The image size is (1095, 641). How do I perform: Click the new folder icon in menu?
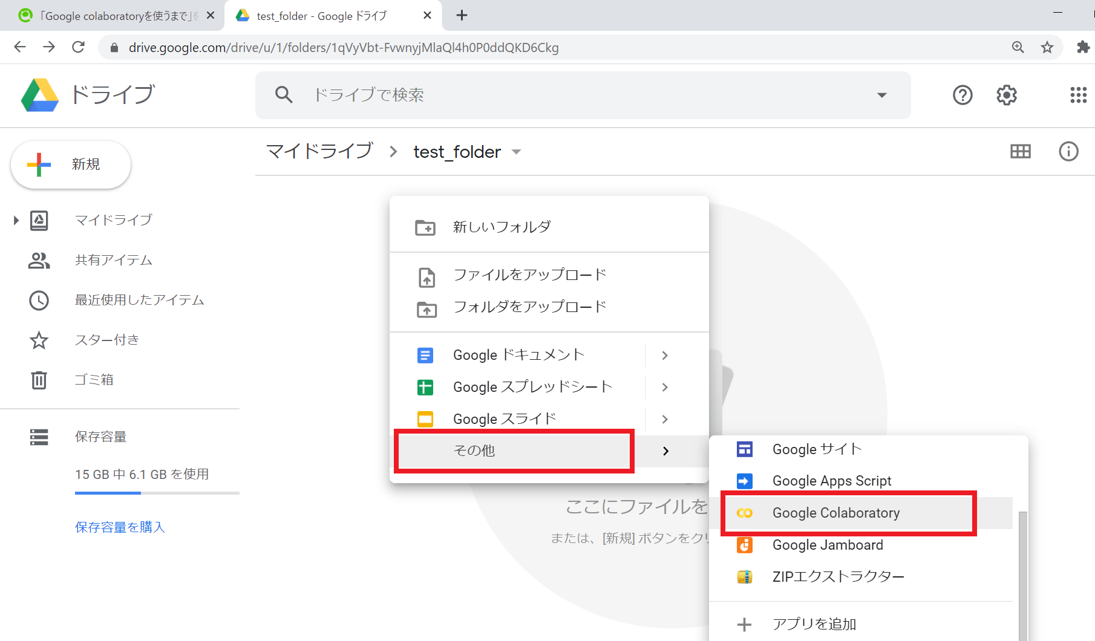[x=425, y=227]
